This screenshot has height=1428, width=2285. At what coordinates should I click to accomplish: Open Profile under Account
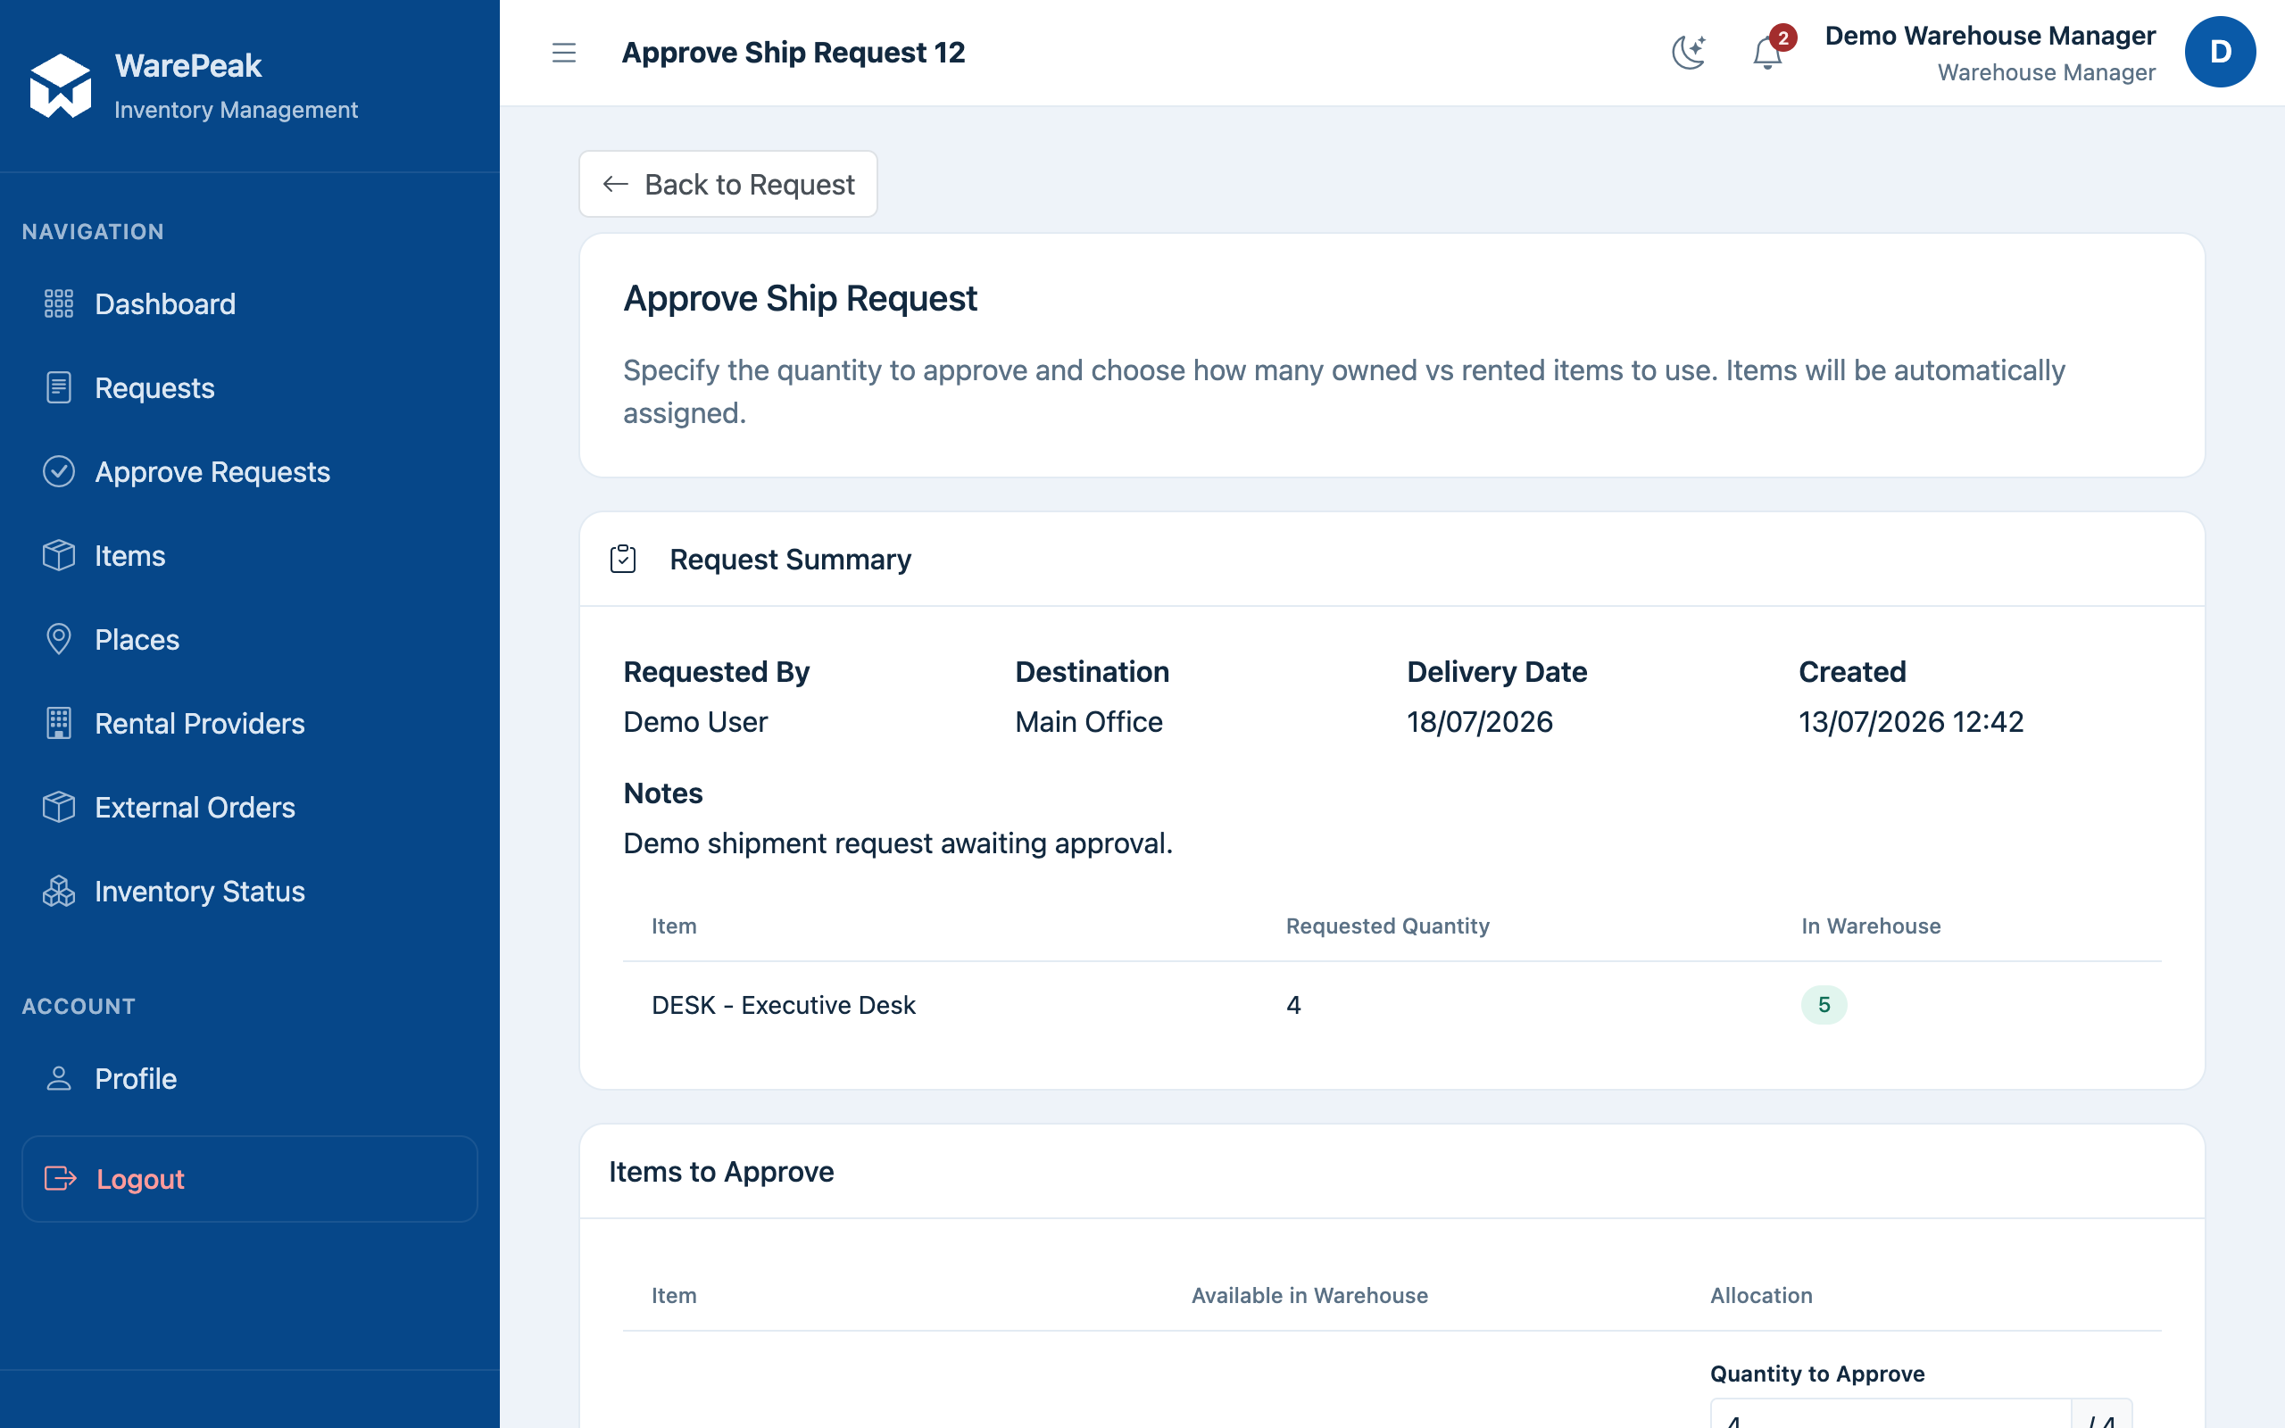click(249, 1078)
